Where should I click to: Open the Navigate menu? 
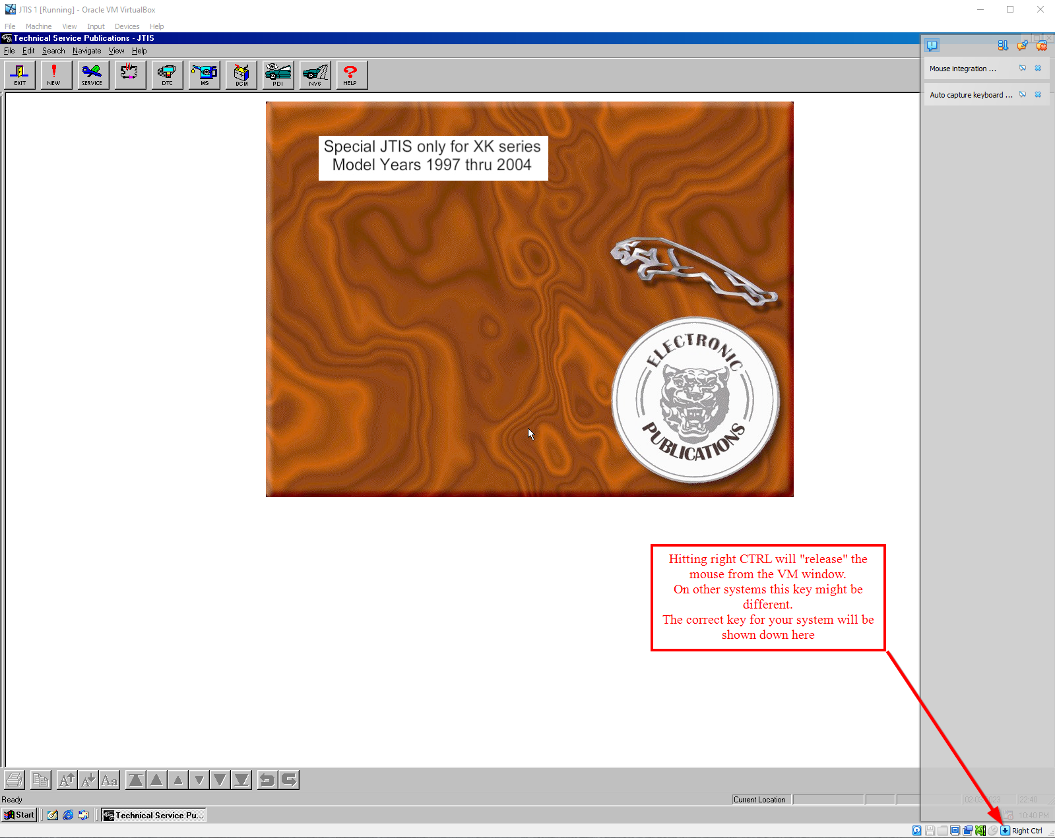coord(86,51)
